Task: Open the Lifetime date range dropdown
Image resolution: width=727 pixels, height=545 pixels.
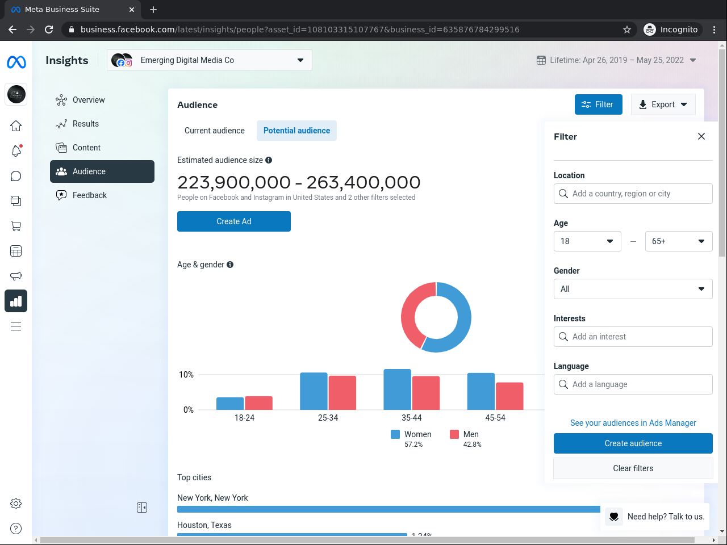Action: pos(616,60)
